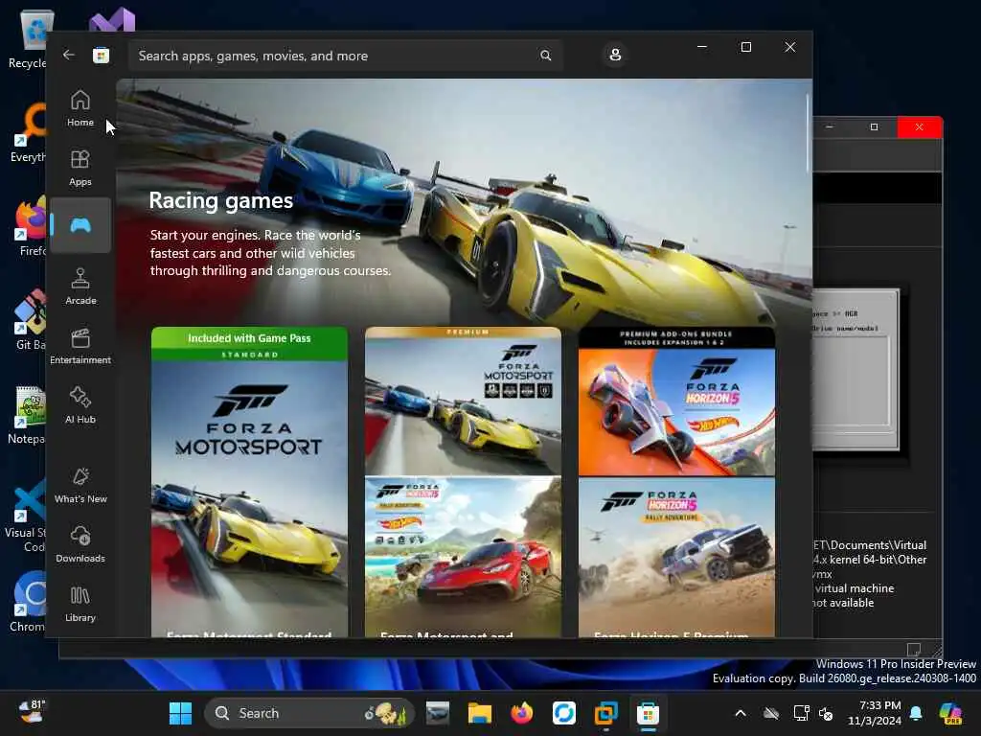This screenshot has width=981, height=736.
Task: Go back using the Store back arrow
Action: [x=69, y=55]
